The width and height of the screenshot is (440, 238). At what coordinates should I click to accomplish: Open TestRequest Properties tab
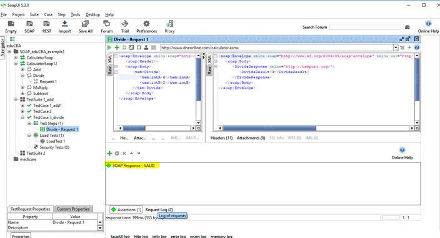click(30, 209)
